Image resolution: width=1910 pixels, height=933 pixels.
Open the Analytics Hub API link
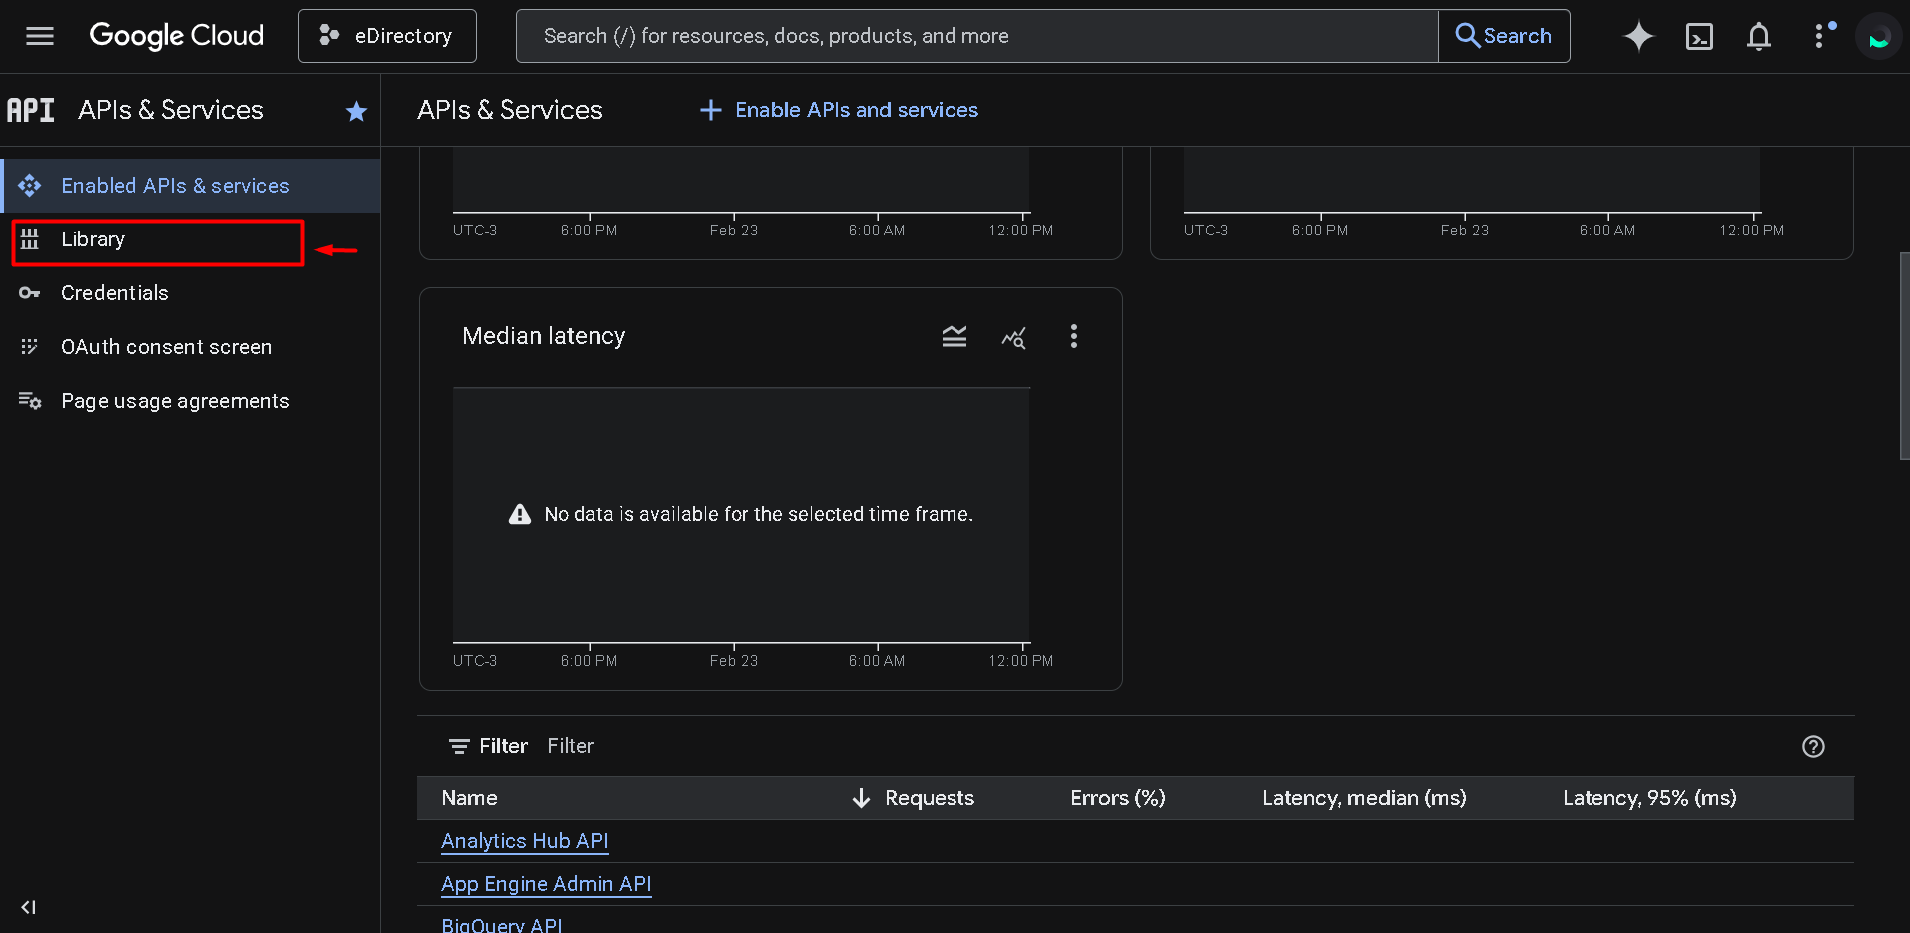click(525, 841)
